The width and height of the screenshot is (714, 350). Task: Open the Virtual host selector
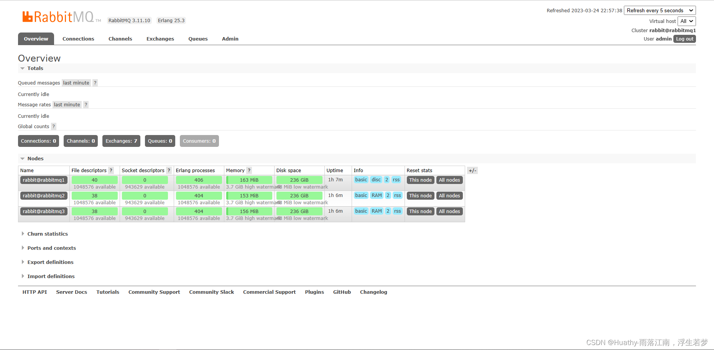(686, 21)
